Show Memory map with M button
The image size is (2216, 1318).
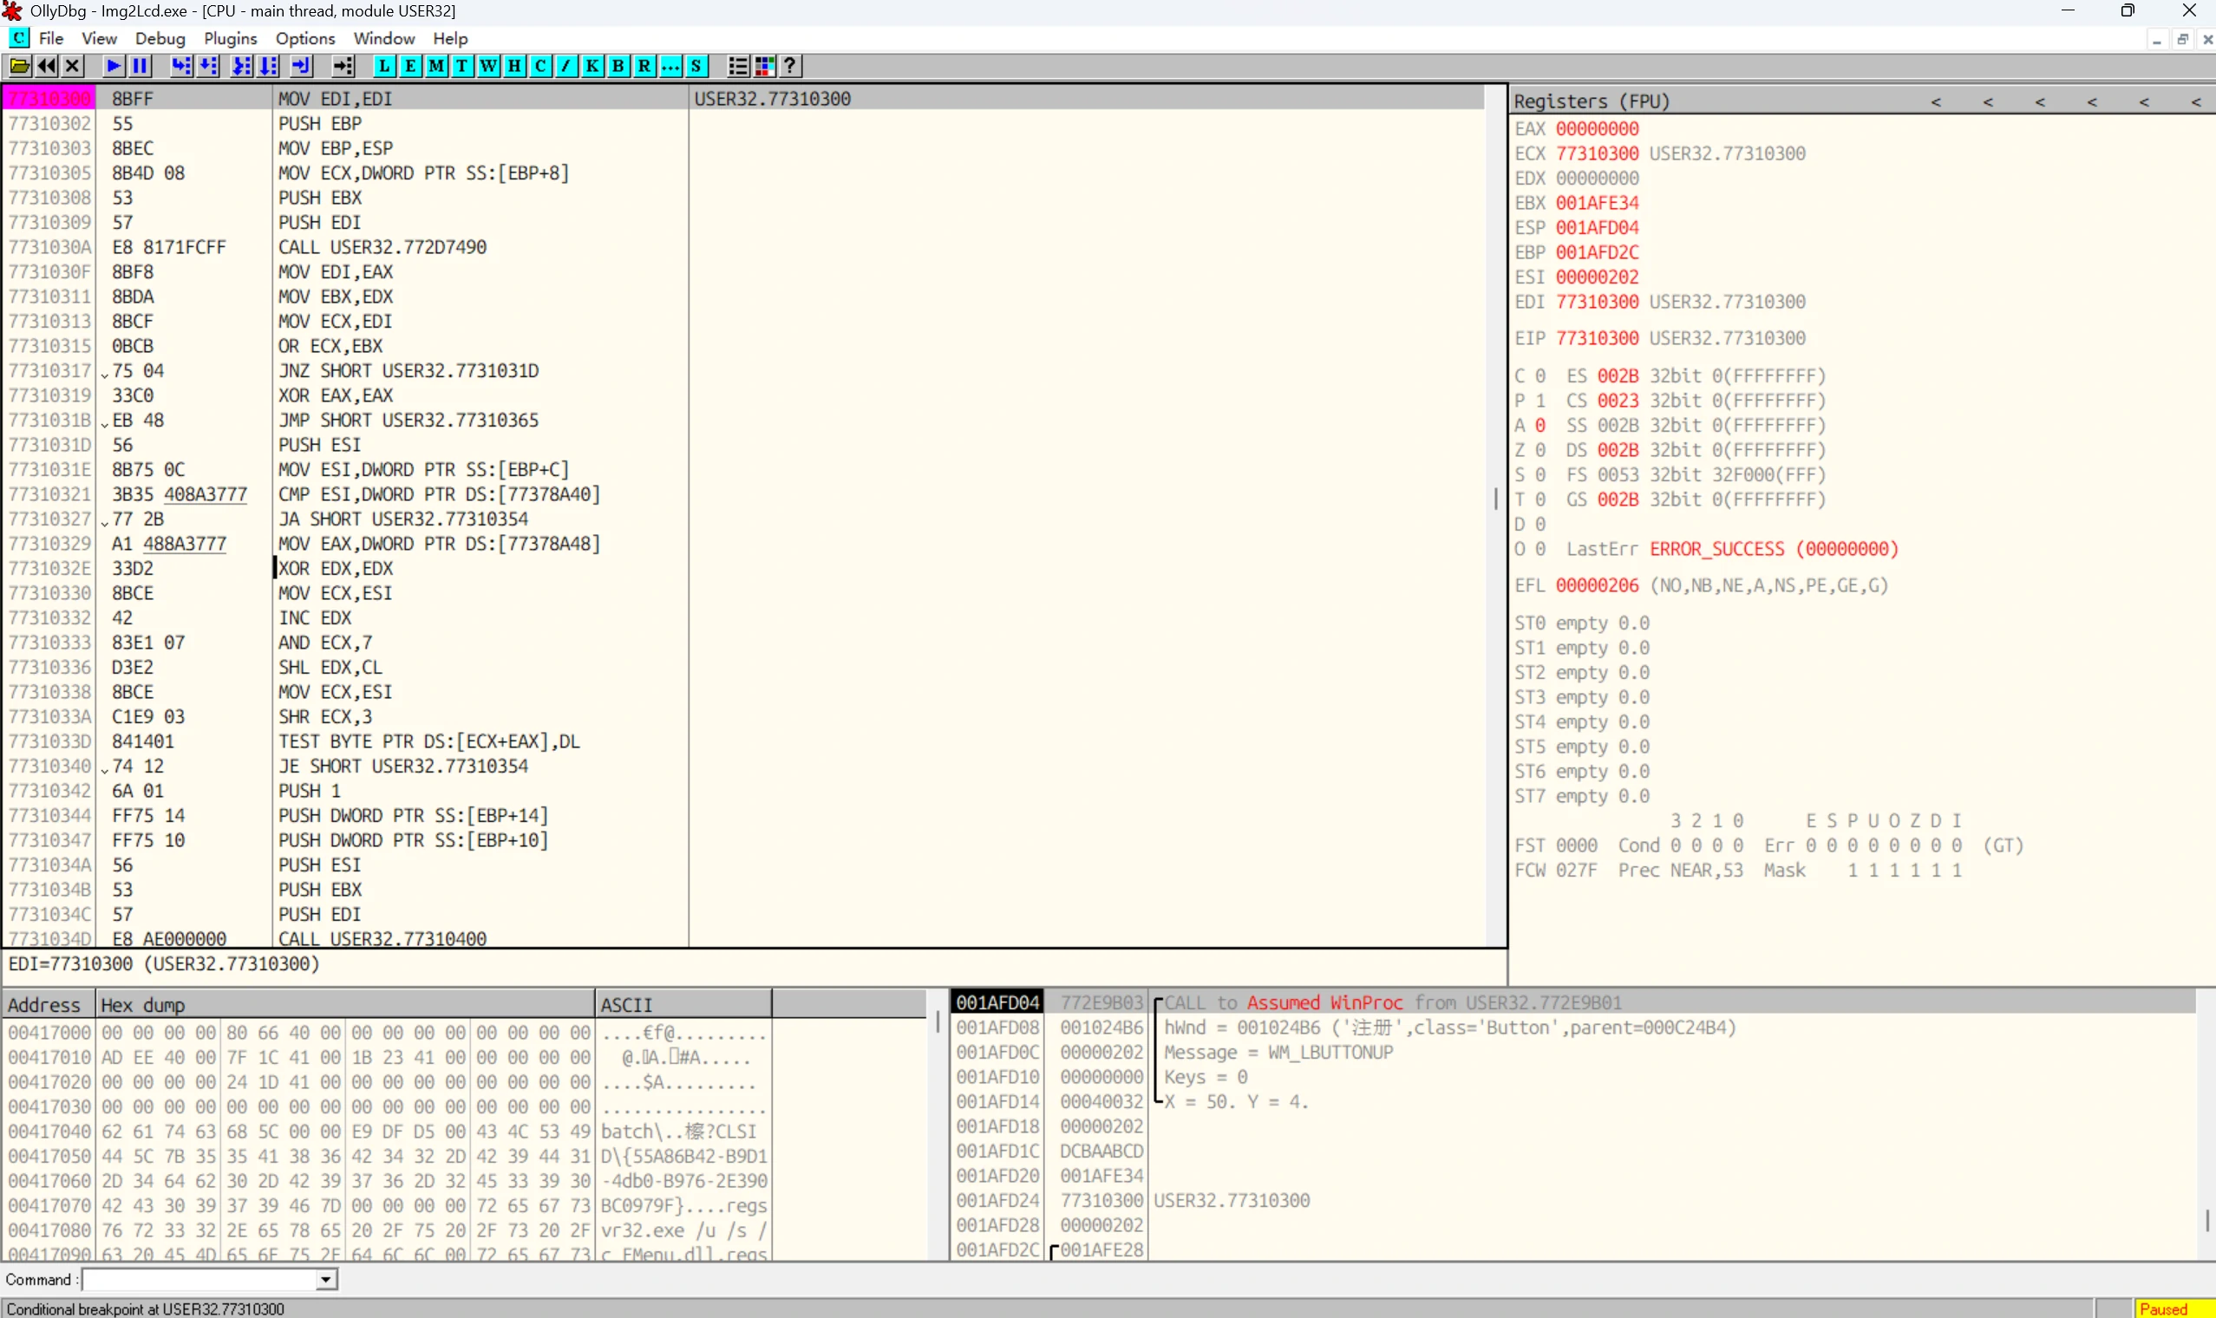pyautogui.click(x=436, y=66)
